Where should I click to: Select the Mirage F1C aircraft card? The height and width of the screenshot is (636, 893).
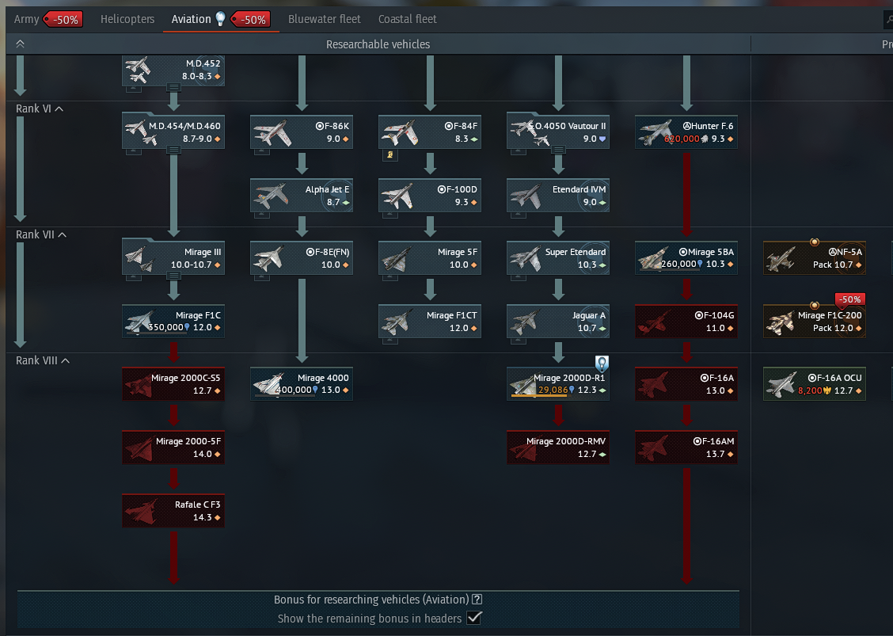(x=173, y=321)
